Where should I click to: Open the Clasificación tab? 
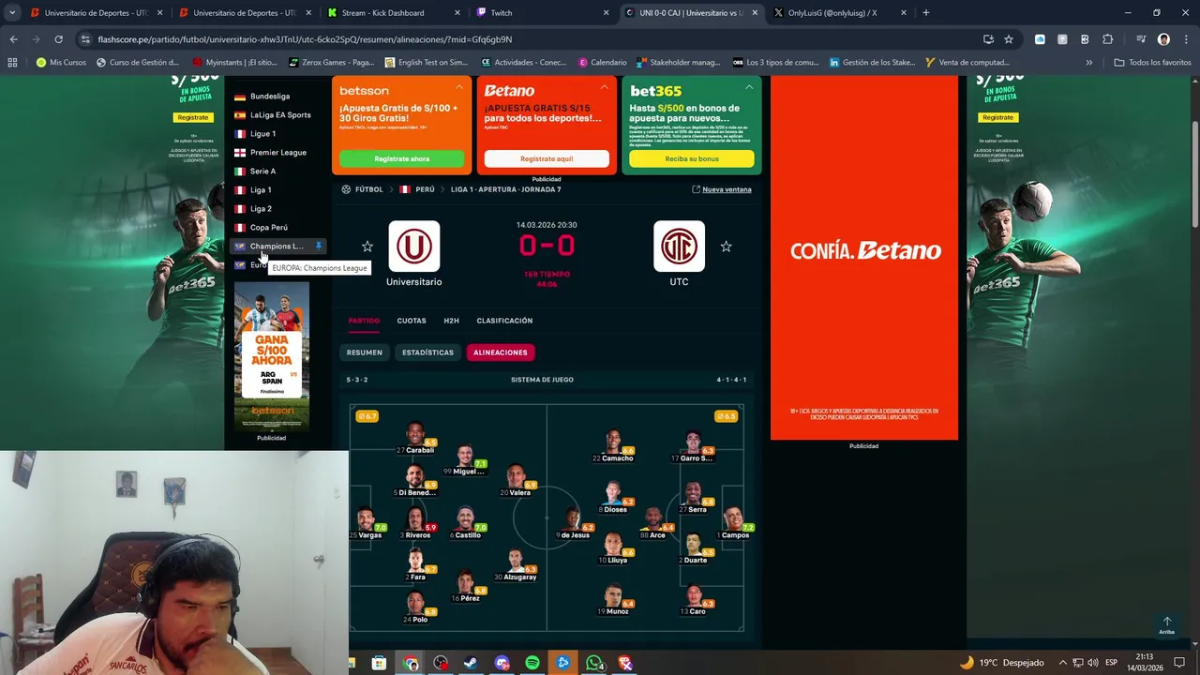click(x=504, y=321)
